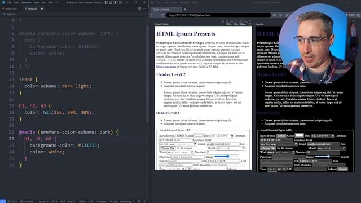Viewport: 361px width, 203px height.
Task: Click the Input Button in the Small Tablet pane
Action: [x=180, y=136]
